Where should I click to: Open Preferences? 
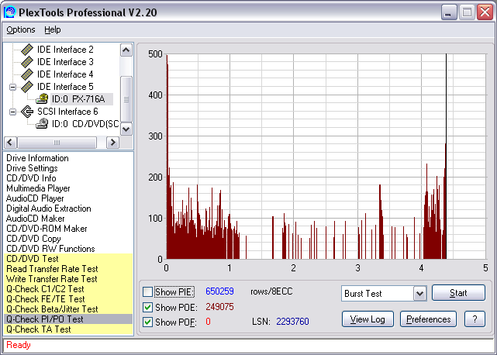[x=429, y=319]
